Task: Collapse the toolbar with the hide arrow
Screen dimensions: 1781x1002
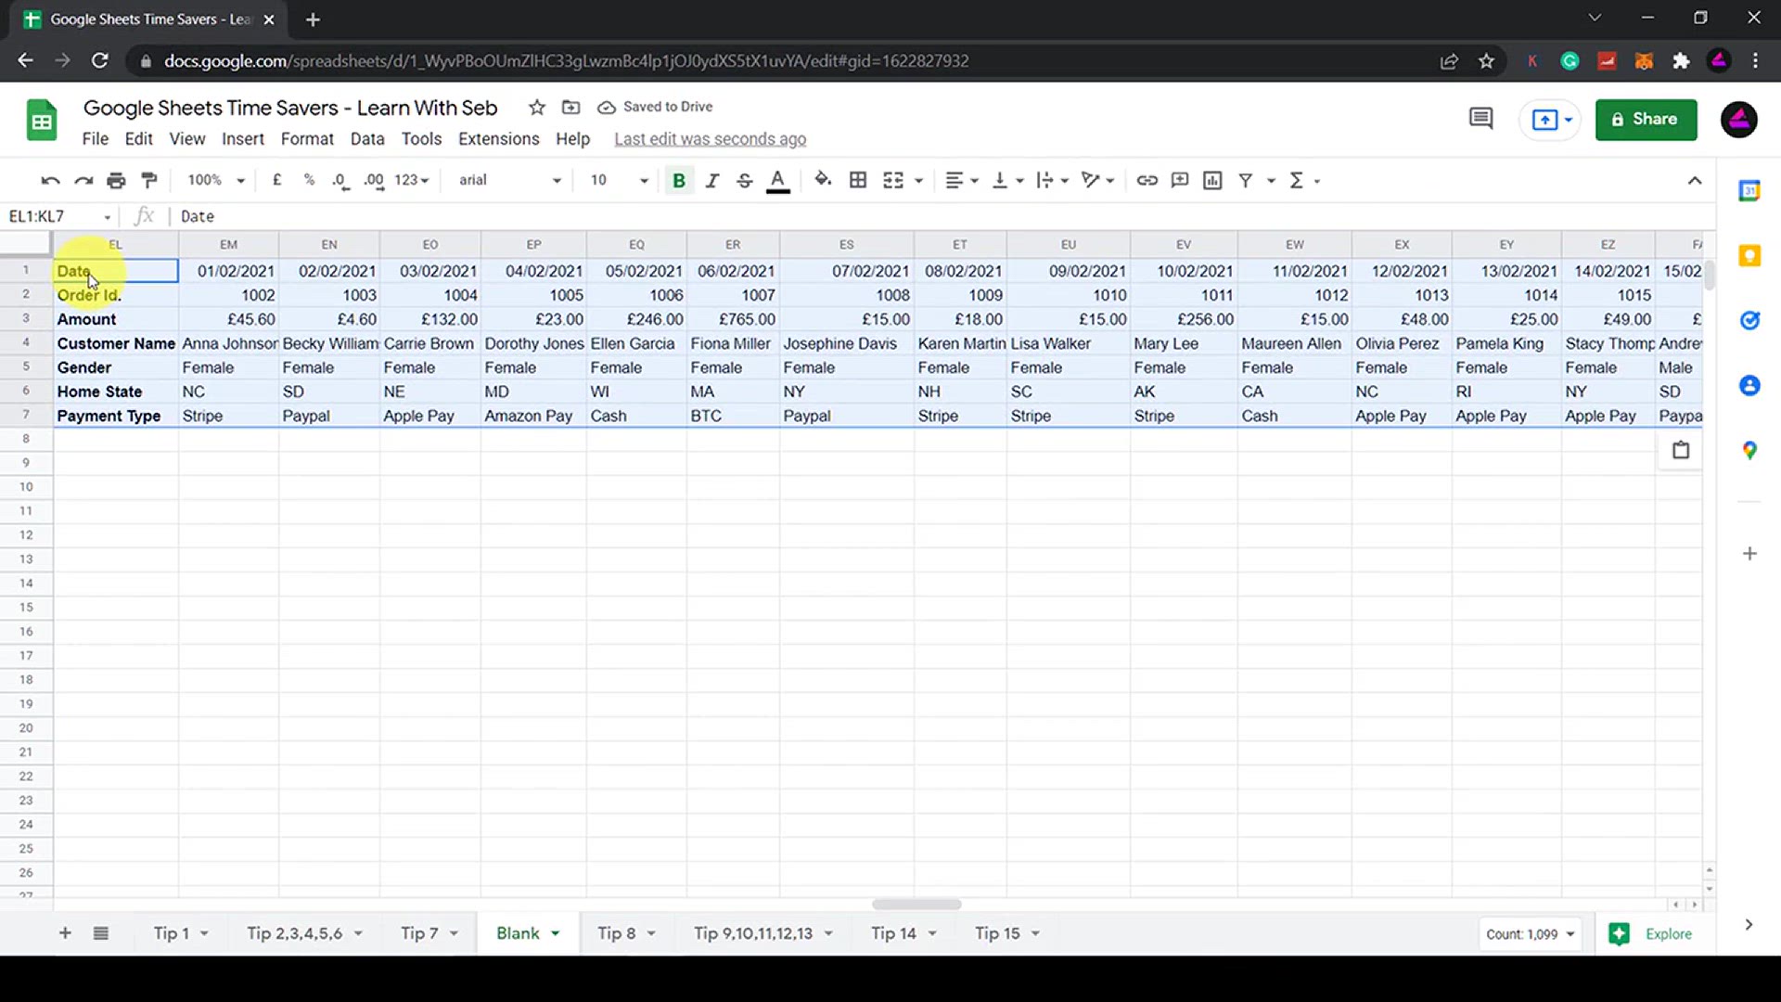Action: click(1695, 180)
